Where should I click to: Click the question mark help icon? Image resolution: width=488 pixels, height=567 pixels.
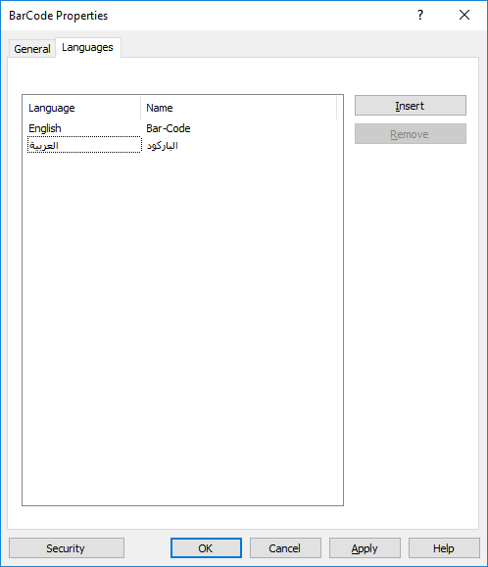coord(420,16)
